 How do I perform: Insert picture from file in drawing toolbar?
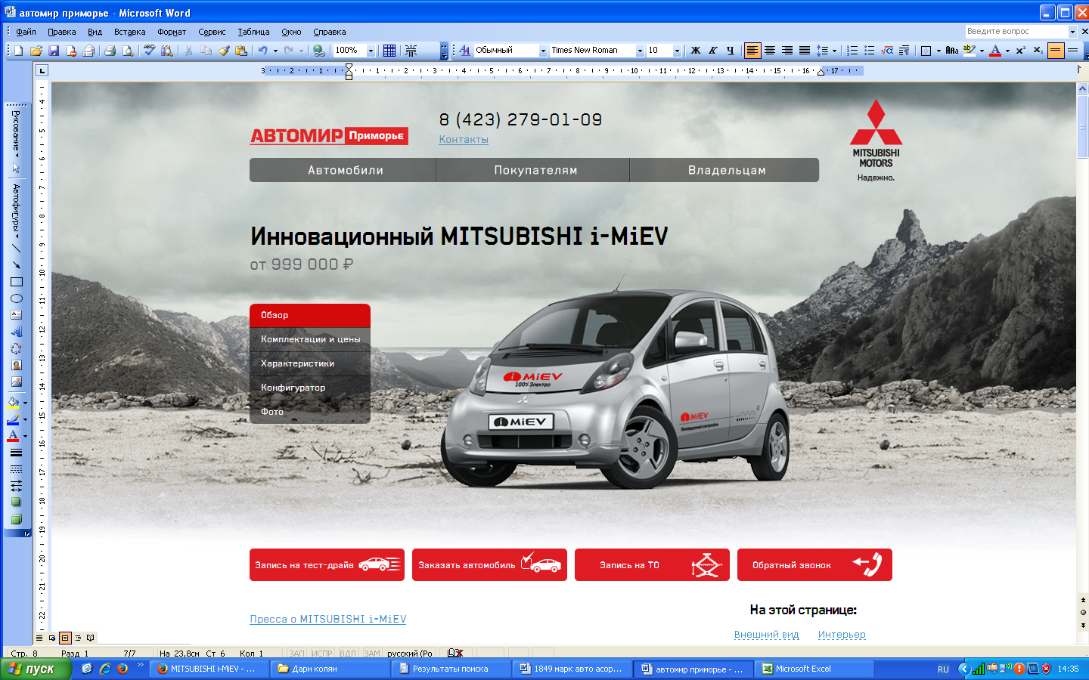point(16,382)
